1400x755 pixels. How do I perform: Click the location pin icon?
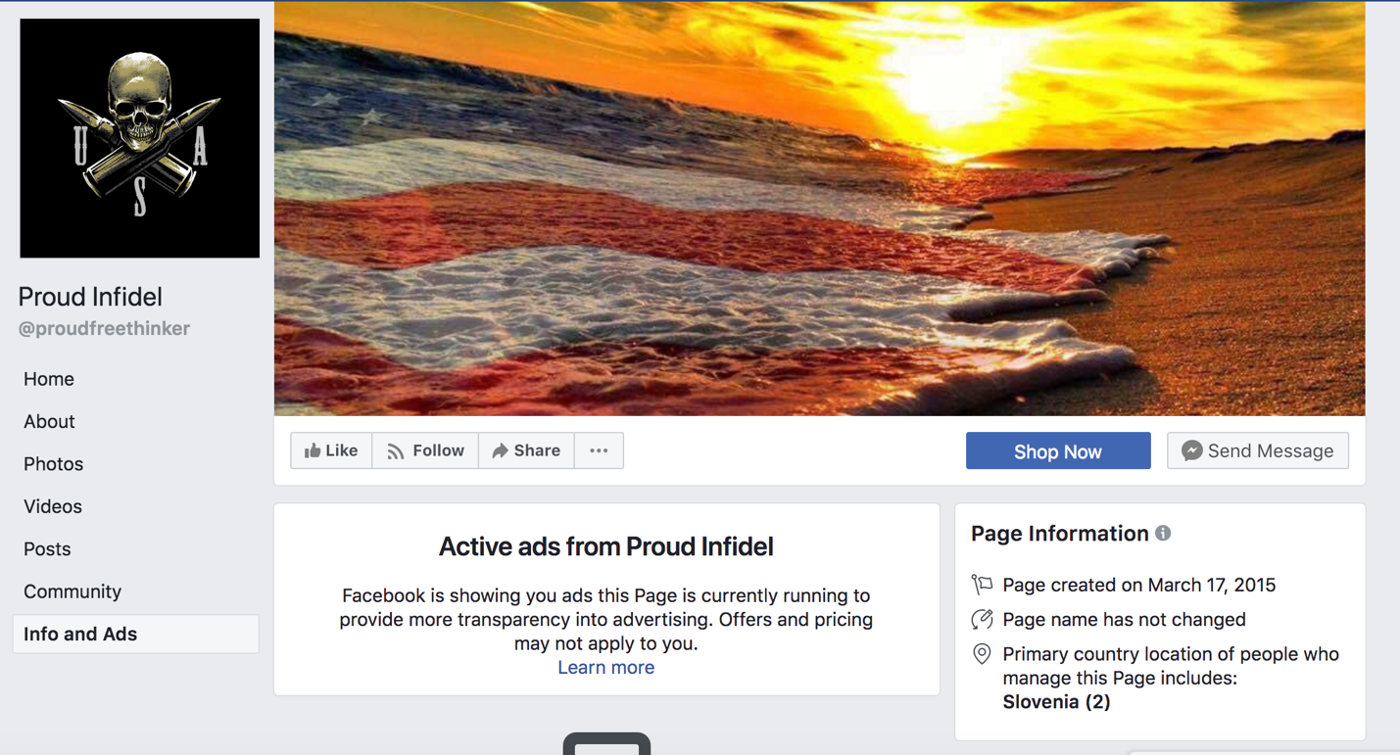pos(982,654)
